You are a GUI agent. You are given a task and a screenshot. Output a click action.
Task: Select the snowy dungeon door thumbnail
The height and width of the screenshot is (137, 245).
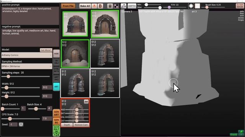[x=75, y=54]
